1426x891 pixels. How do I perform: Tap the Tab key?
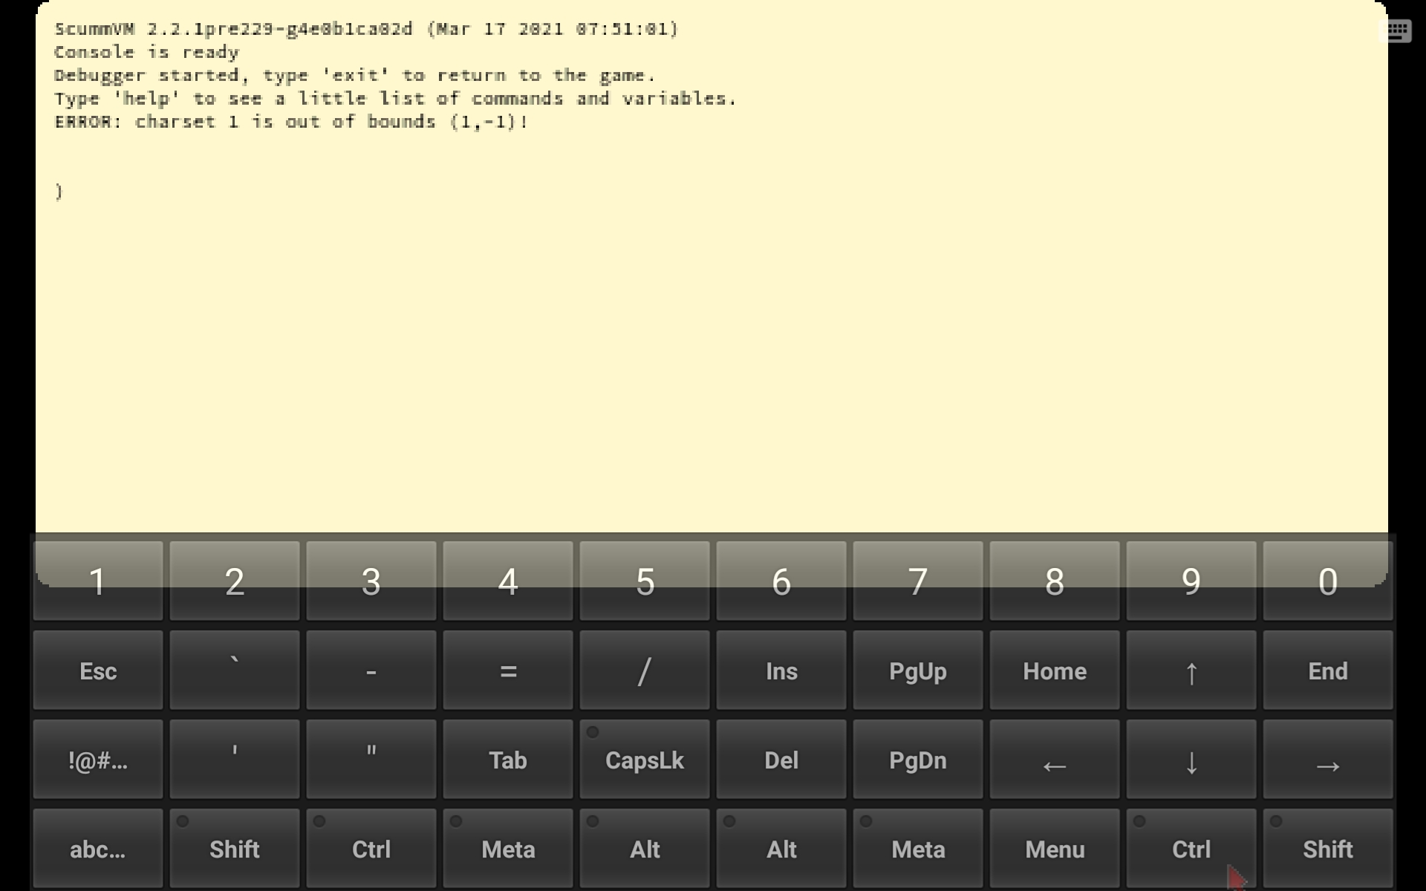[x=508, y=759]
